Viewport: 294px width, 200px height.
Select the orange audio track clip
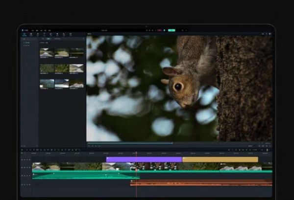pos(201,182)
